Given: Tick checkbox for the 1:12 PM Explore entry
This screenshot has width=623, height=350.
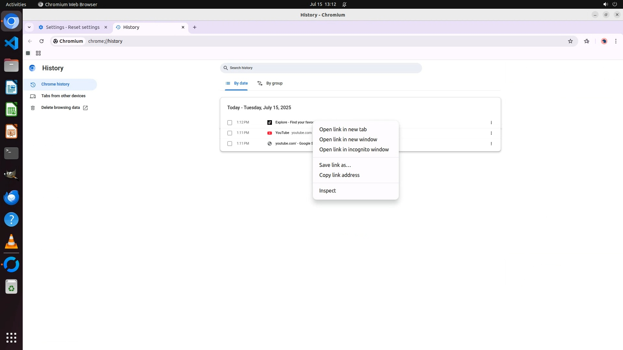Looking at the screenshot, I should (x=230, y=122).
